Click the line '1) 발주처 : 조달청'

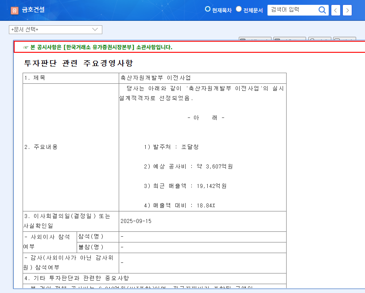click(171, 147)
